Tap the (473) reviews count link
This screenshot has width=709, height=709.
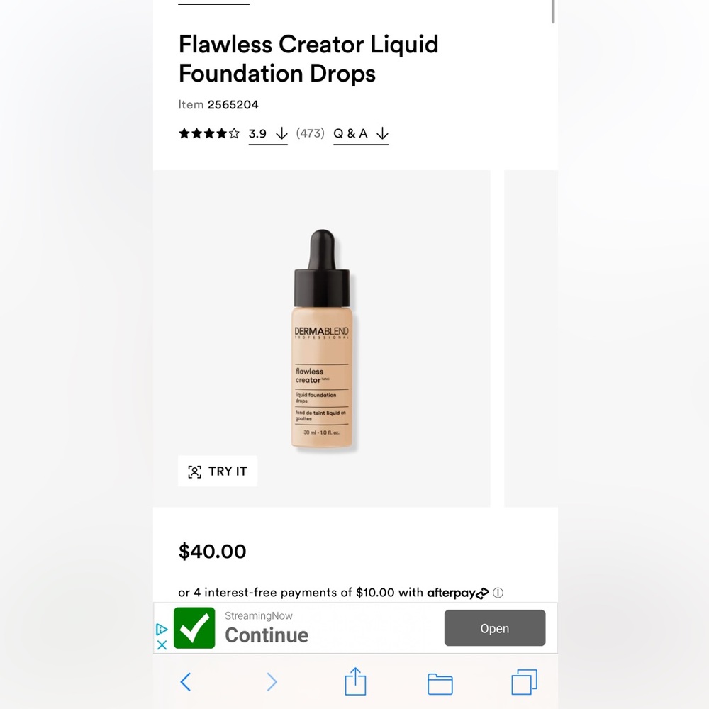pyautogui.click(x=311, y=133)
